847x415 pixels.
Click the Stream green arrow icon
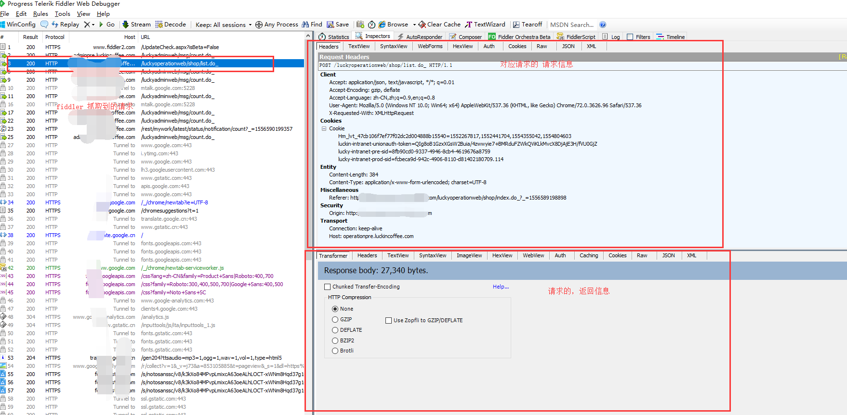click(x=125, y=25)
